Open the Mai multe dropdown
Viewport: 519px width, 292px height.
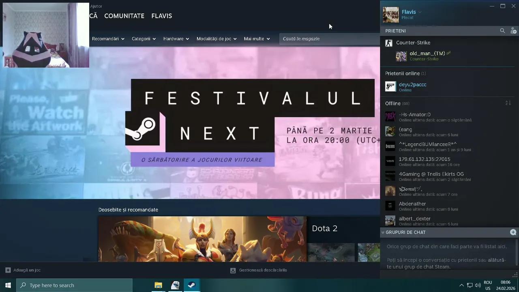pos(257,39)
